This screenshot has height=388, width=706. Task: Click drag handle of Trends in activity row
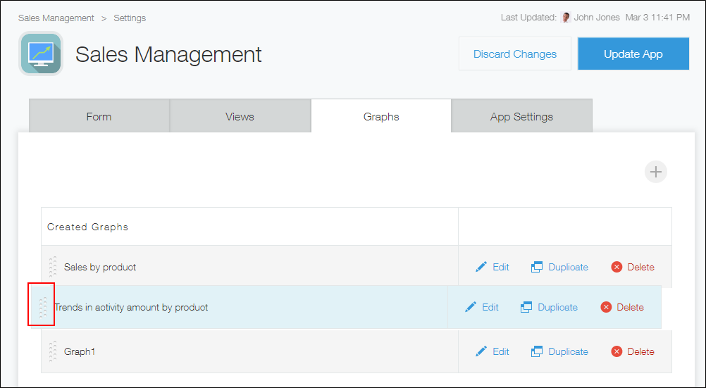pyautogui.click(x=42, y=307)
